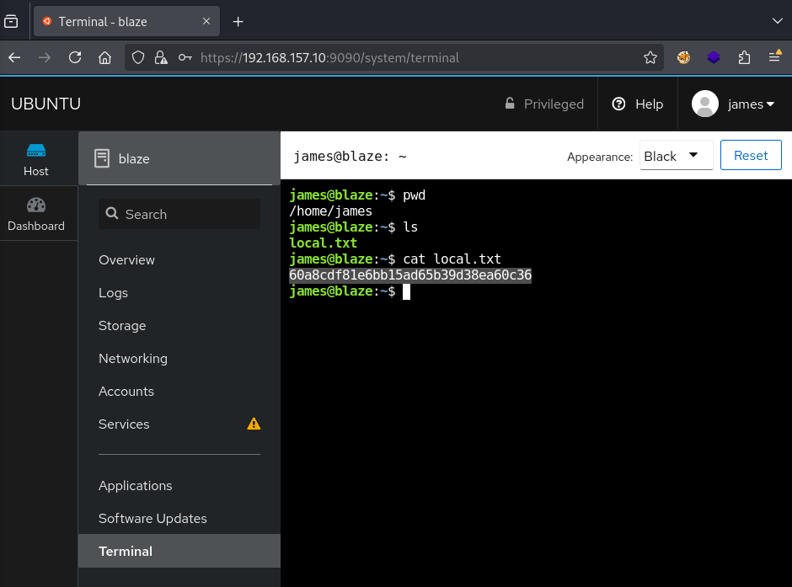
Task: Go to the Logs page
Action: pyautogui.click(x=113, y=293)
